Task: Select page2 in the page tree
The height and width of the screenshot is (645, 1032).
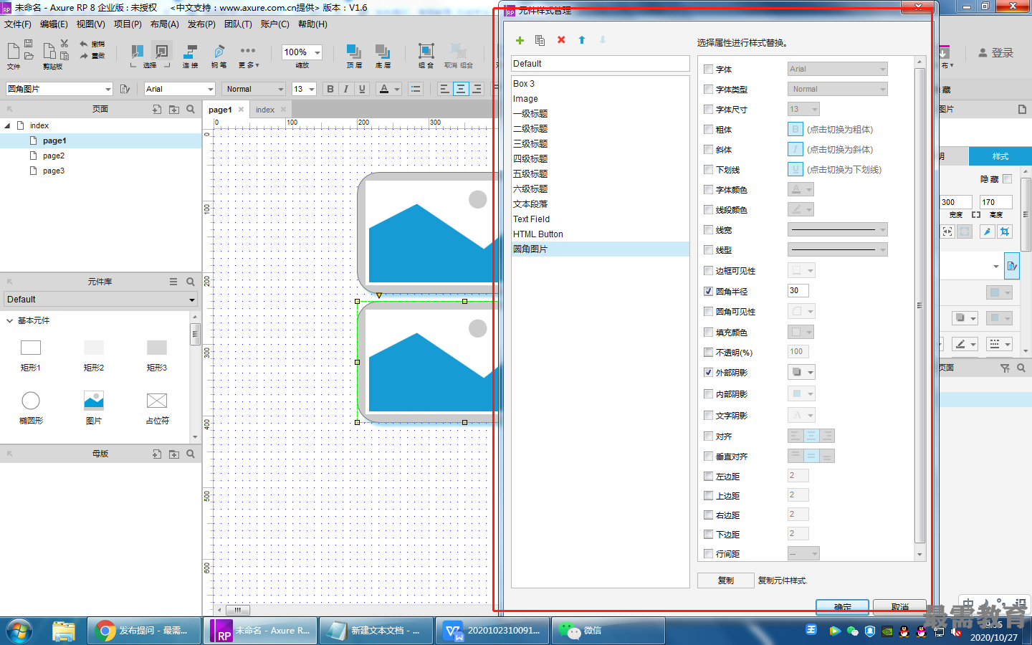Action: tap(53, 156)
